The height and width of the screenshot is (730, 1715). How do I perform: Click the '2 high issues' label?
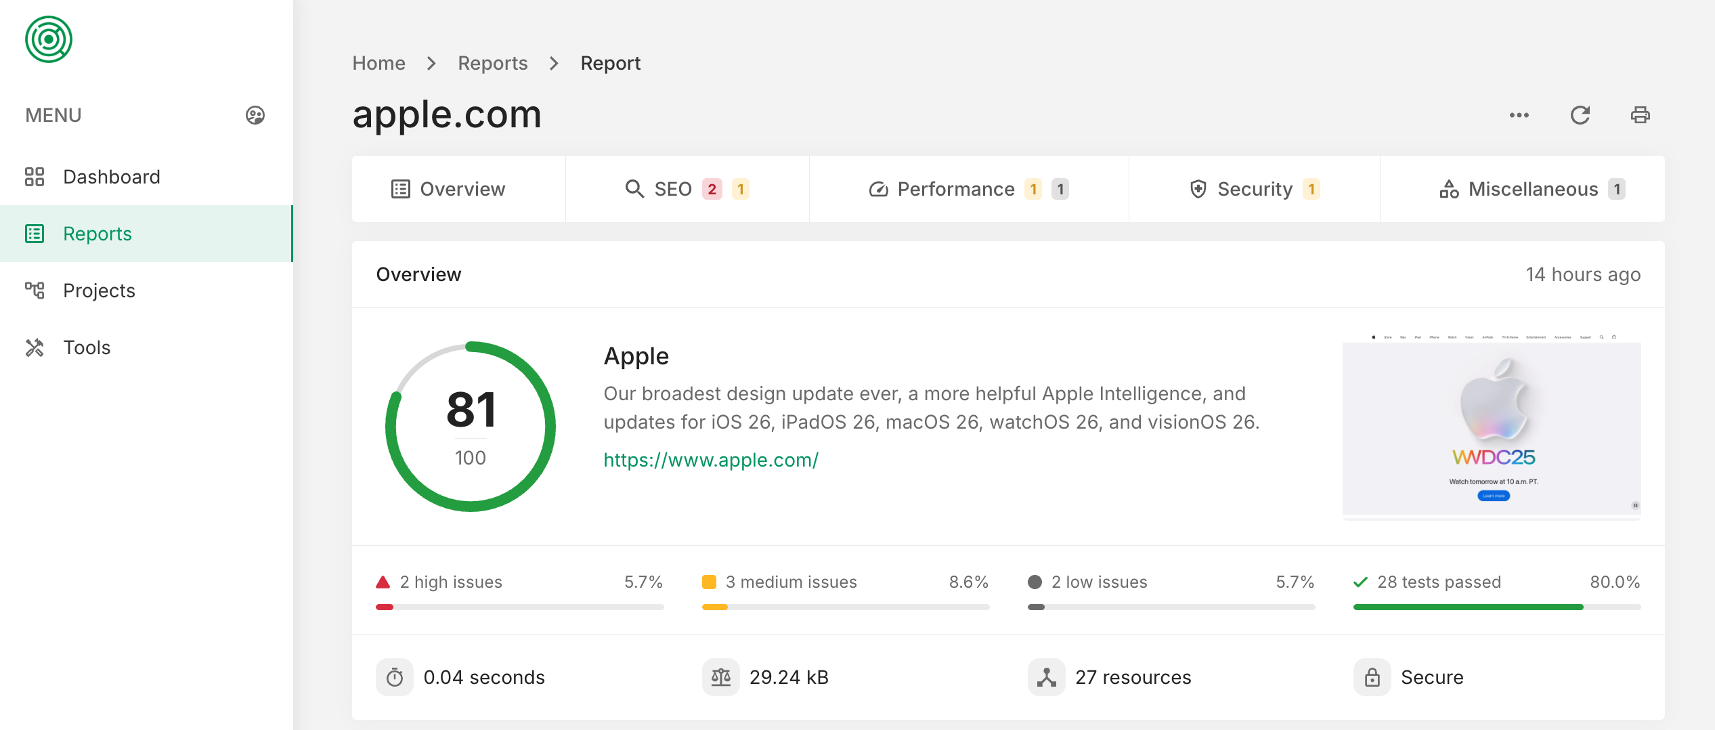(451, 582)
